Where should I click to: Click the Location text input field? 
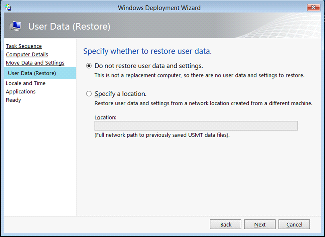(196, 126)
